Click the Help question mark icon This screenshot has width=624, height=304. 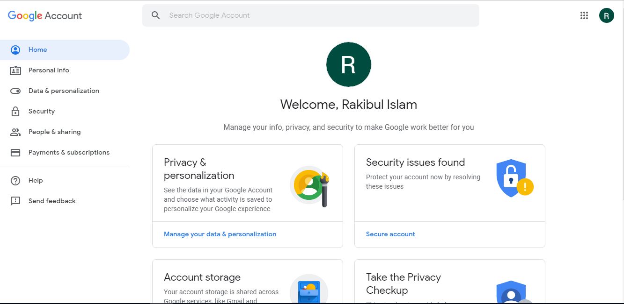(x=15, y=181)
